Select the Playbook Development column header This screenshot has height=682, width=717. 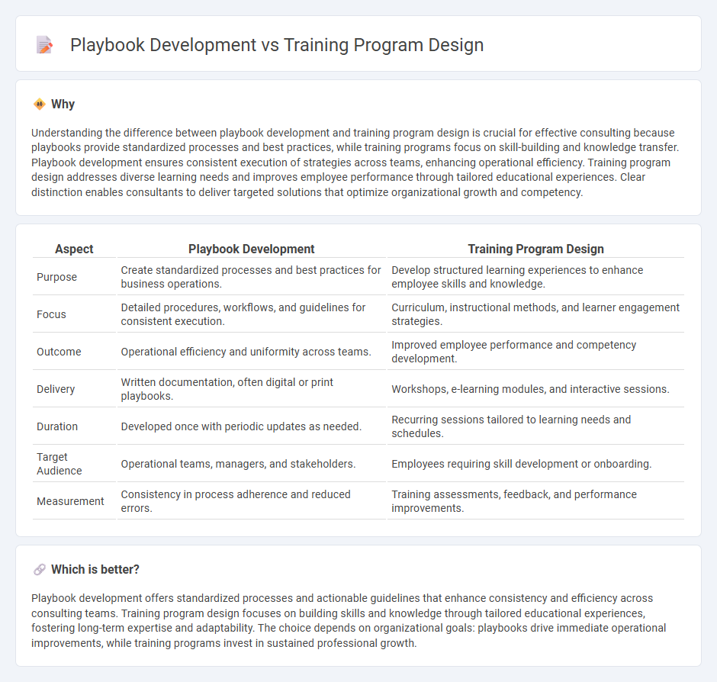pos(252,249)
